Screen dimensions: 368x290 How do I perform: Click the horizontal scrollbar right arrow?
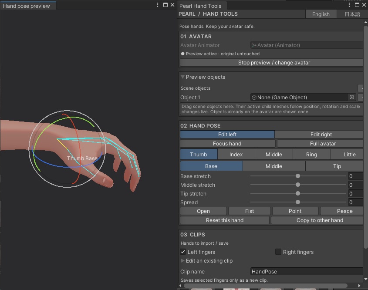(359, 286)
